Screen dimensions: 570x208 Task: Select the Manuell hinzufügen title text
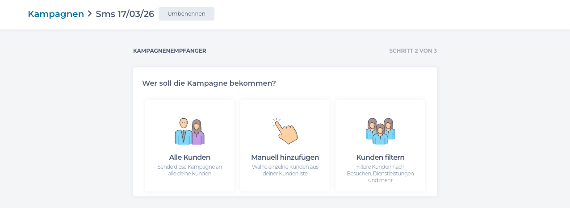pyautogui.click(x=285, y=157)
